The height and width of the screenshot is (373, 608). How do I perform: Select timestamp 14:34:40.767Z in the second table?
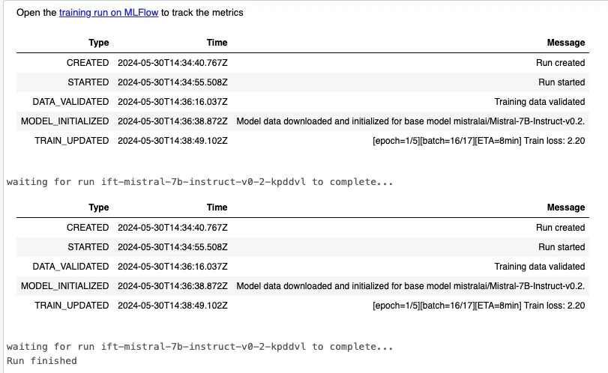coord(172,228)
